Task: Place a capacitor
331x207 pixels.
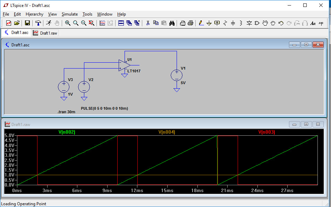Action: point(233,23)
